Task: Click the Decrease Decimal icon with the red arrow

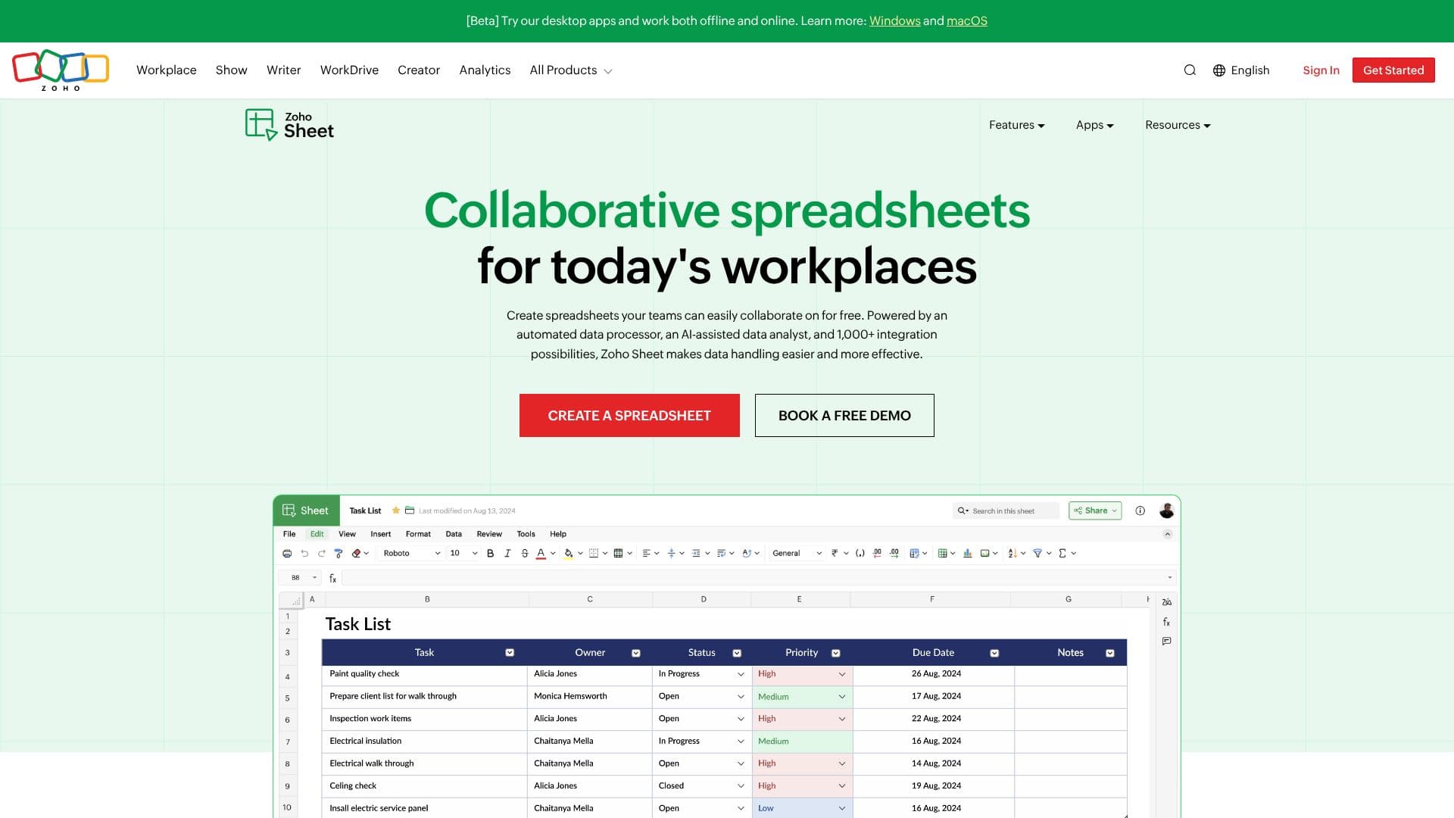Action: (x=877, y=554)
